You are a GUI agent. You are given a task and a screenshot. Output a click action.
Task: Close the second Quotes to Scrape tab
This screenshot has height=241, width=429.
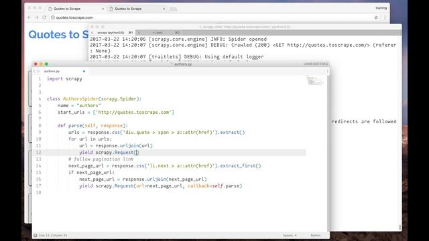[164, 9]
